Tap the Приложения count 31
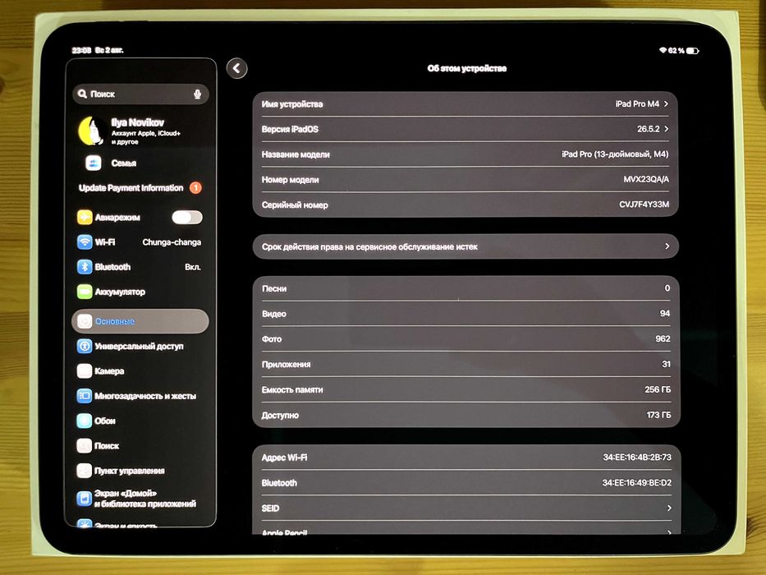766x575 pixels. click(x=667, y=364)
